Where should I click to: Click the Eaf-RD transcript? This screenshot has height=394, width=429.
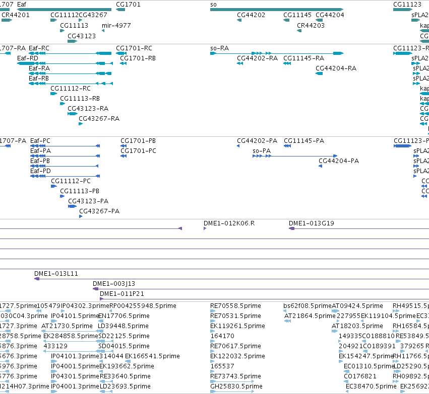point(65,63)
